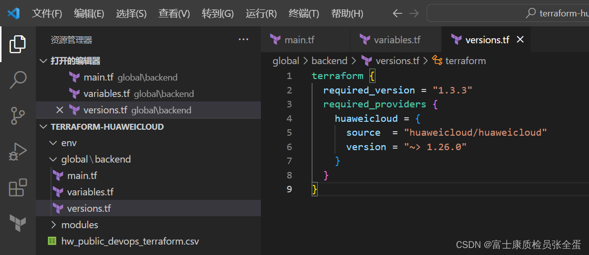
Task: Open the Explorer view in activity bar
Action: click(x=17, y=44)
